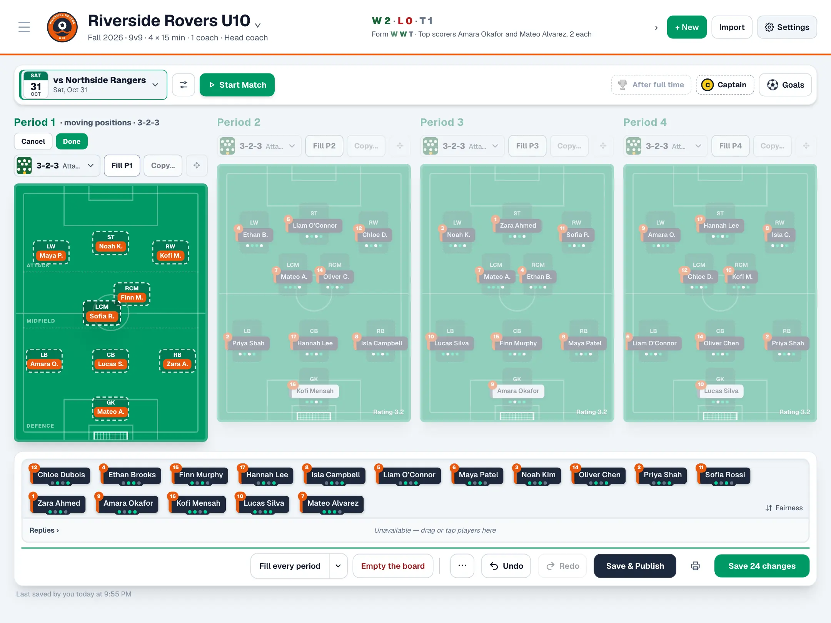Click the Riverside Rovers team logo

coord(62,27)
